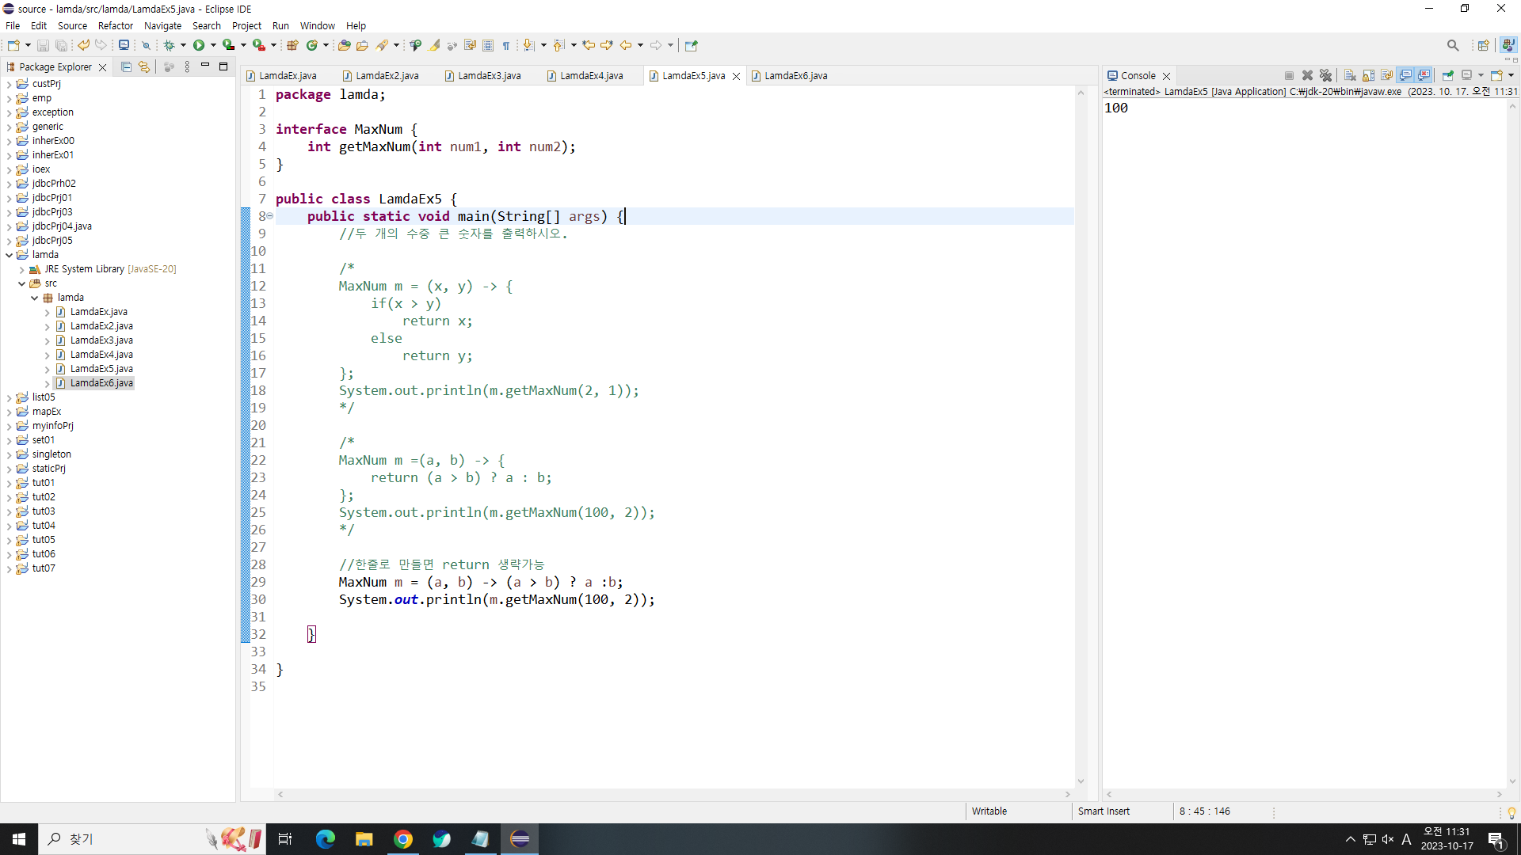Open Chrome from the Windows taskbar
1521x855 pixels.
(x=403, y=839)
